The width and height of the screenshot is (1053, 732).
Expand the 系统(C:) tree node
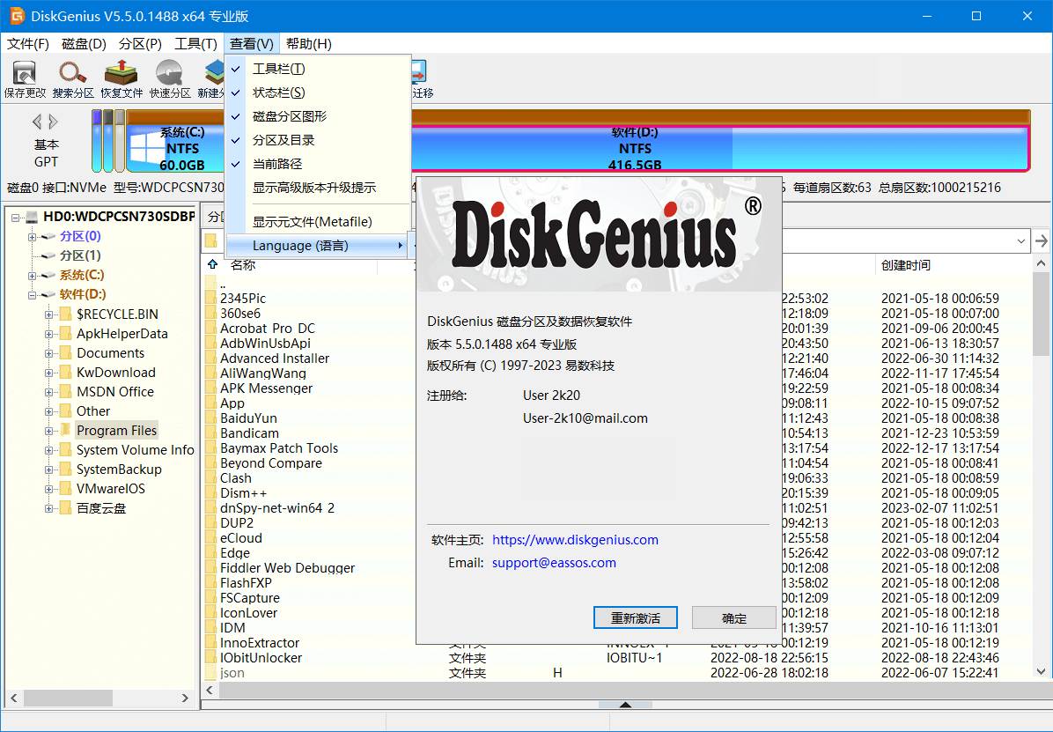[33, 276]
